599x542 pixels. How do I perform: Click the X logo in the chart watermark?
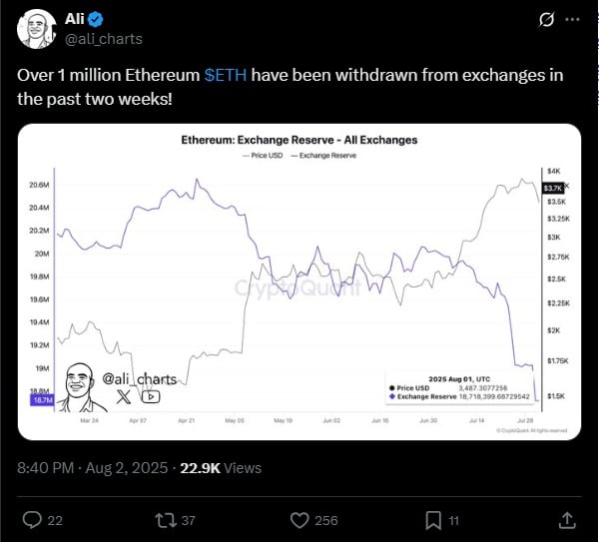123,396
